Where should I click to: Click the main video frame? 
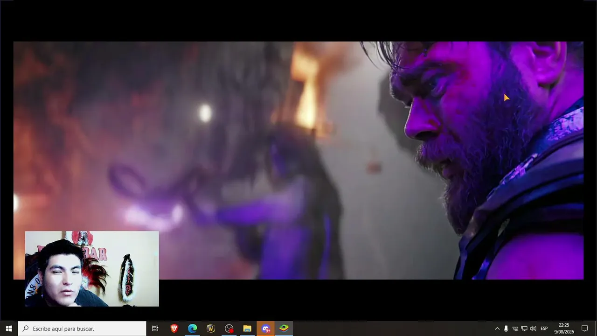298,161
